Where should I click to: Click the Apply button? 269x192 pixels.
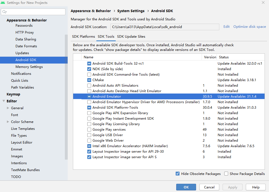233,187
